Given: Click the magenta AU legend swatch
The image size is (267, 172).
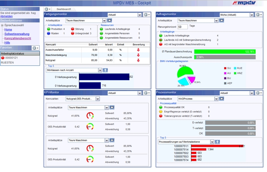Looking at the screenshot, I should click(225, 73).
